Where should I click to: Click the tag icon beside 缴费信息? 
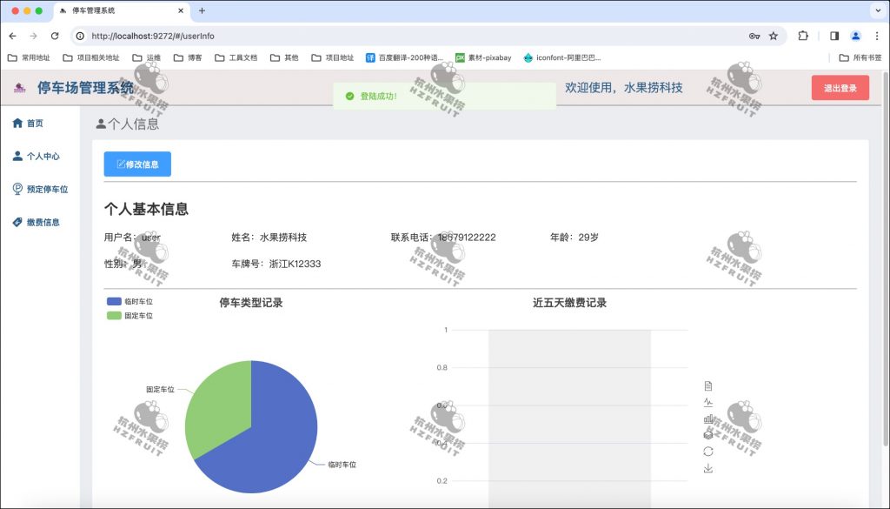coord(16,222)
